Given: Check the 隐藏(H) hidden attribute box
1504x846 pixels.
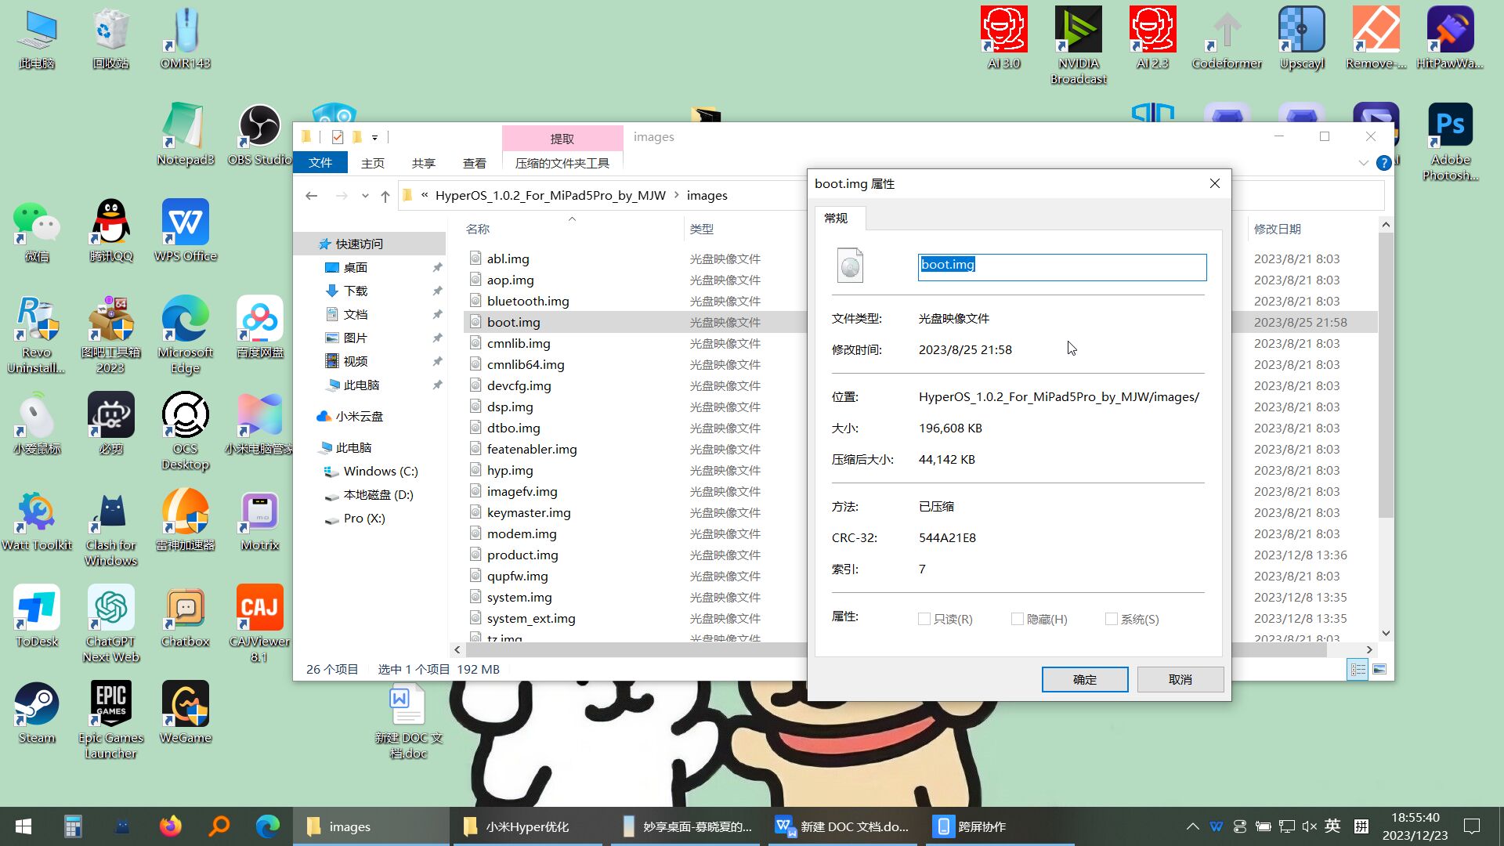Looking at the screenshot, I should 1018,619.
